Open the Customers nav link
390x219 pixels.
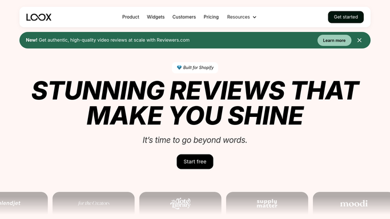coord(184,17)
